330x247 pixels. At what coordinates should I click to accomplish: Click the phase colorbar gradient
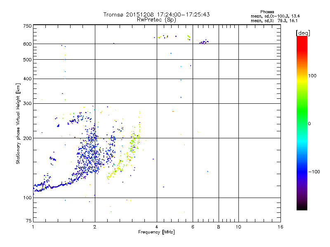pyautogui.click(x=302, y=123)
